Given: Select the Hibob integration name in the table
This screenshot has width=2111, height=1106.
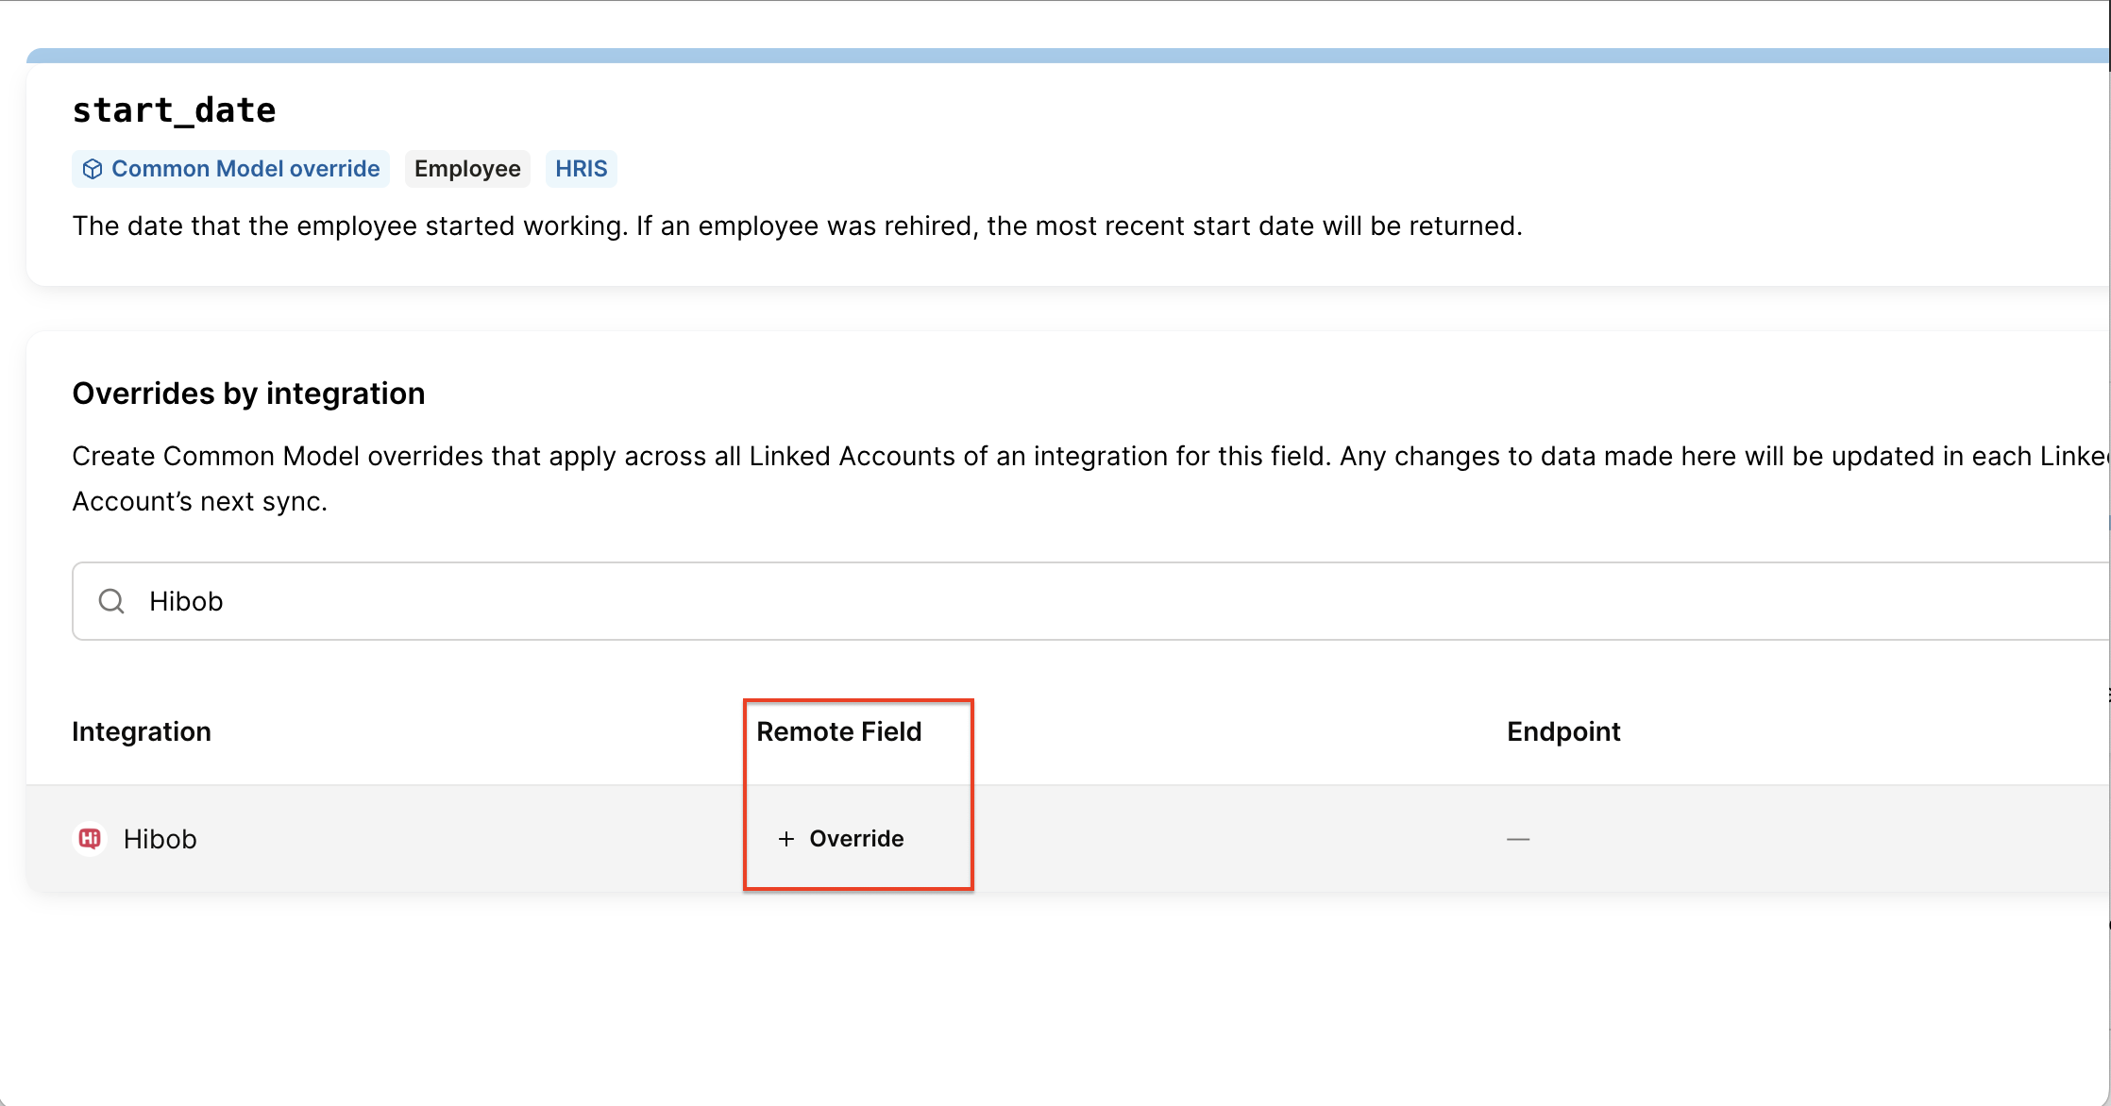Looking at the screenshot, I should click(160, 839).
